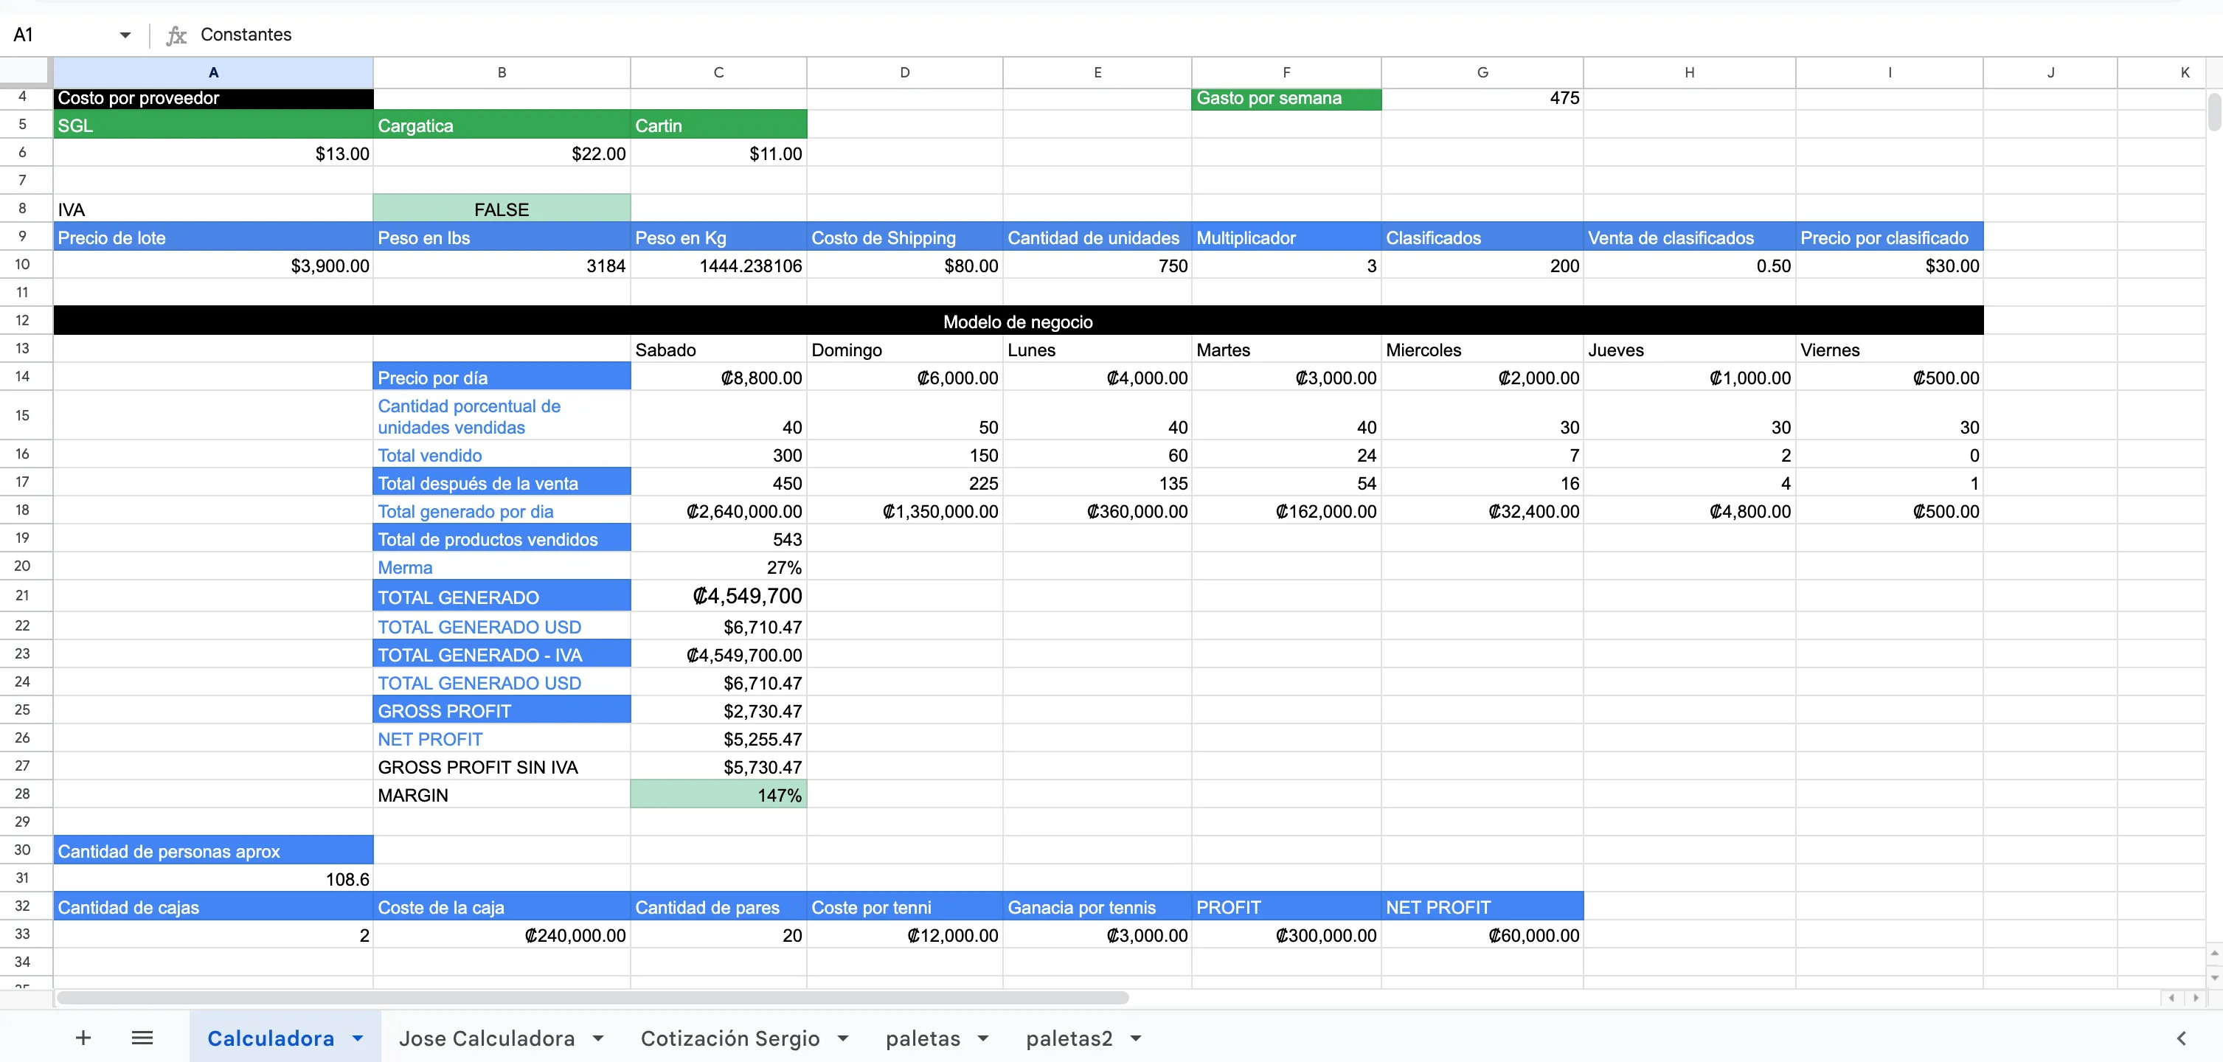
Task: Switch to the Cotización Sergio tab
Action: click(729, 1038)
